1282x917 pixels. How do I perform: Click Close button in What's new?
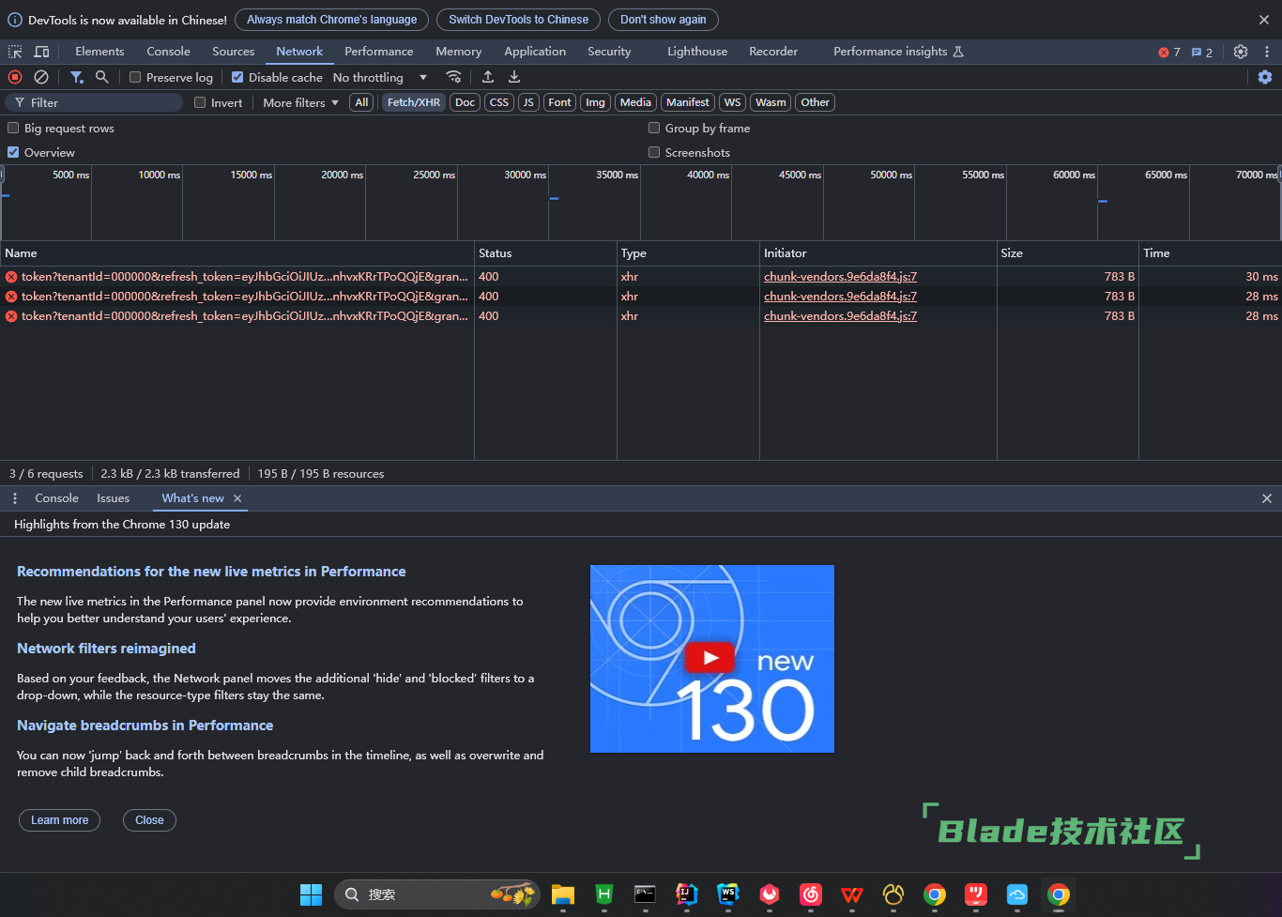149,820
